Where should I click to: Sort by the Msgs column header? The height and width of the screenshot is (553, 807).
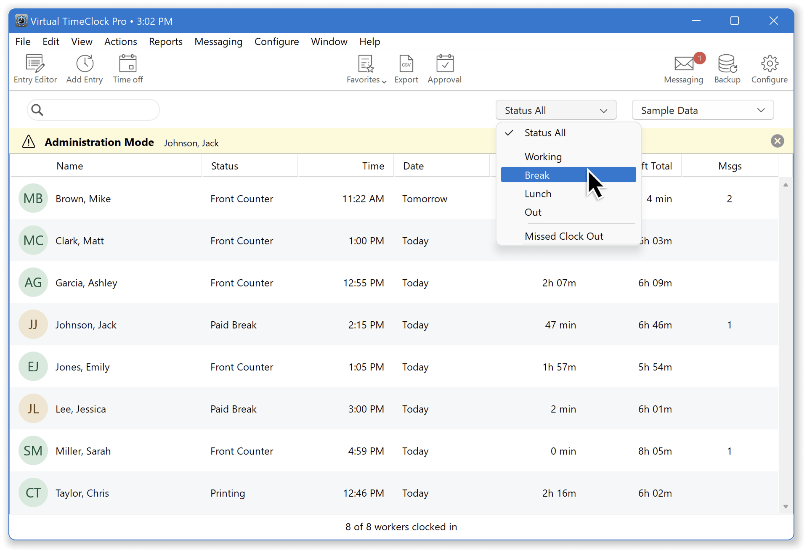click(x=730, y=166)
